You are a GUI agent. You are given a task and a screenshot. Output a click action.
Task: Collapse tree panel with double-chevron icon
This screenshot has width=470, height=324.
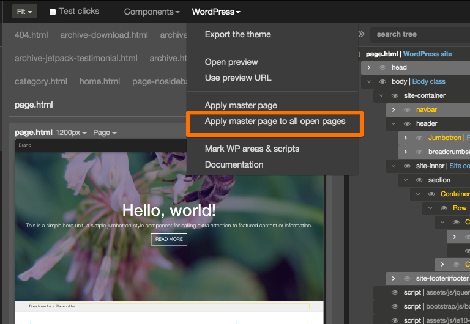(x=361, y=34)
